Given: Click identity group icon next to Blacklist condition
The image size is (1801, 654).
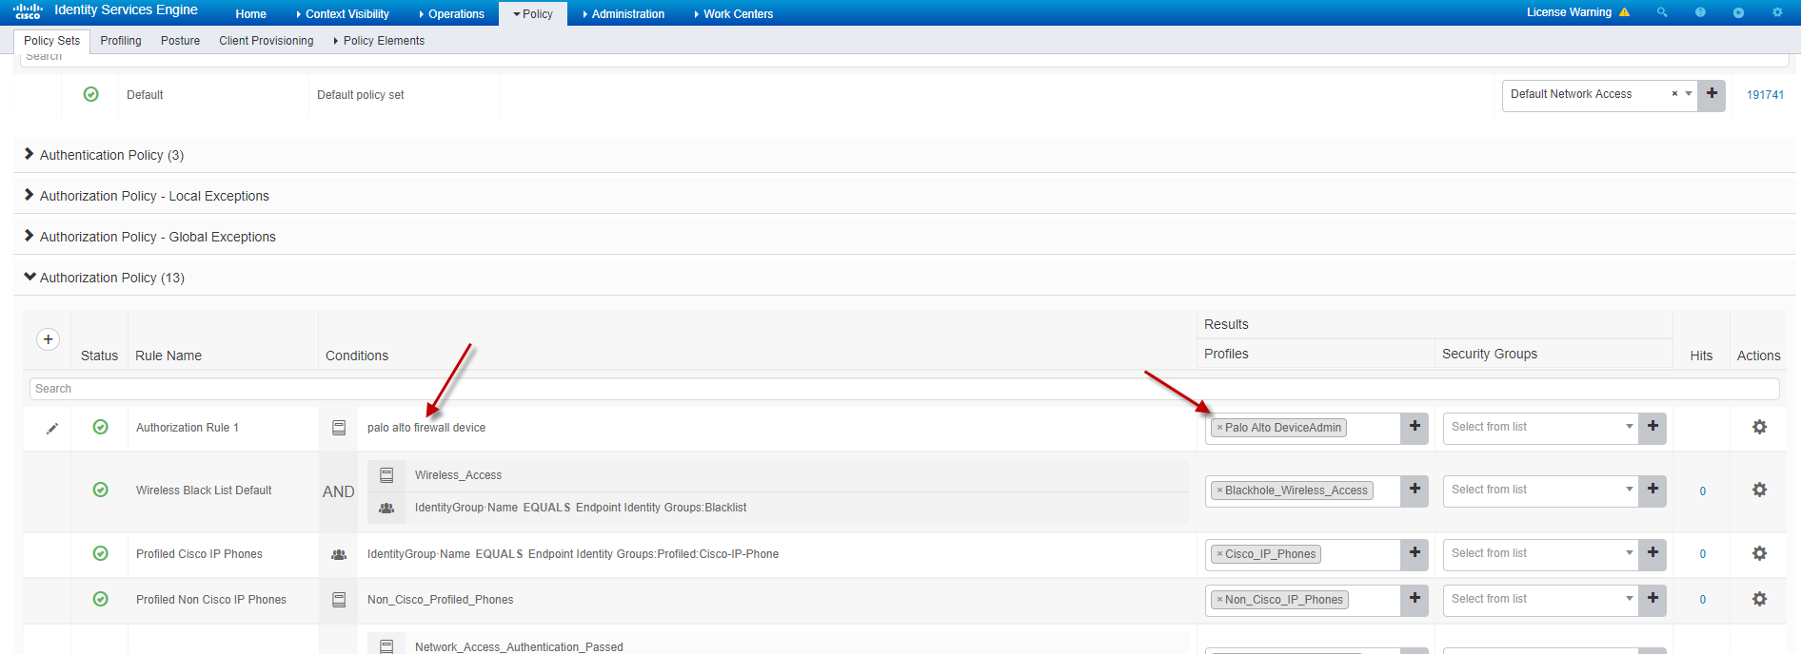Looking at the screenshot, I should tap(386, 508).
